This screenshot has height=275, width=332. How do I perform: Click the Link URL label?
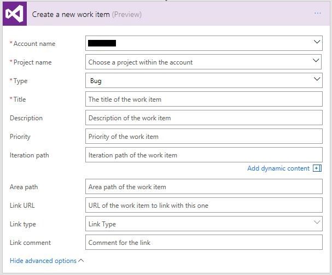tap(22, 206)
